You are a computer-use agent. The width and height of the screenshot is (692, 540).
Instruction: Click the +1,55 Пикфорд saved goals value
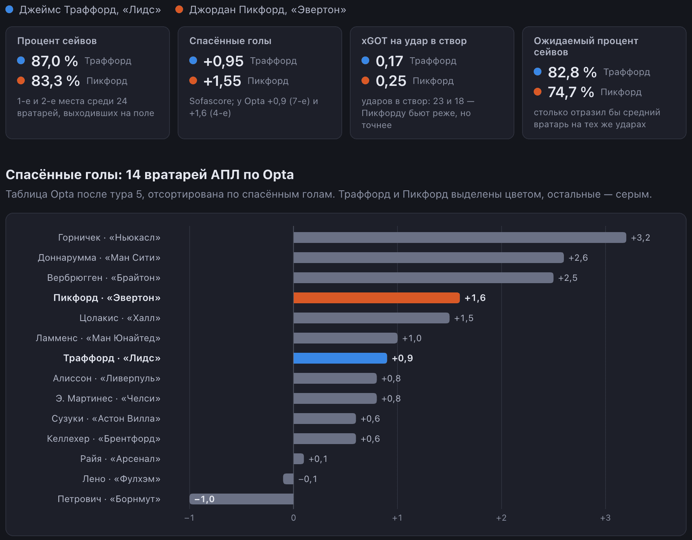pyautogui.click(x=222, y=81)
